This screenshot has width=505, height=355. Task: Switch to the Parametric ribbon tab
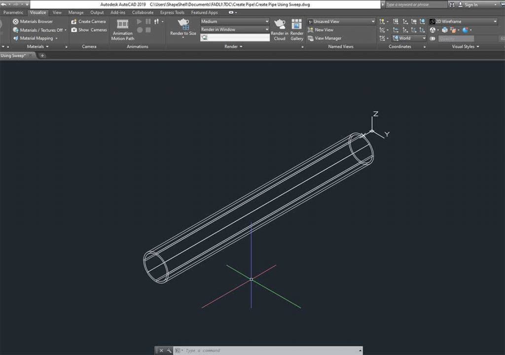[13, 12]
